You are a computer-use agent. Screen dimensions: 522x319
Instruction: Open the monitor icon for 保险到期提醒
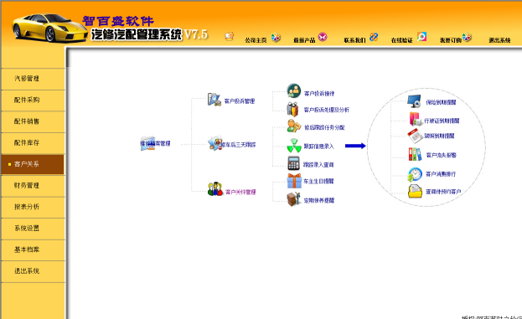415,101
